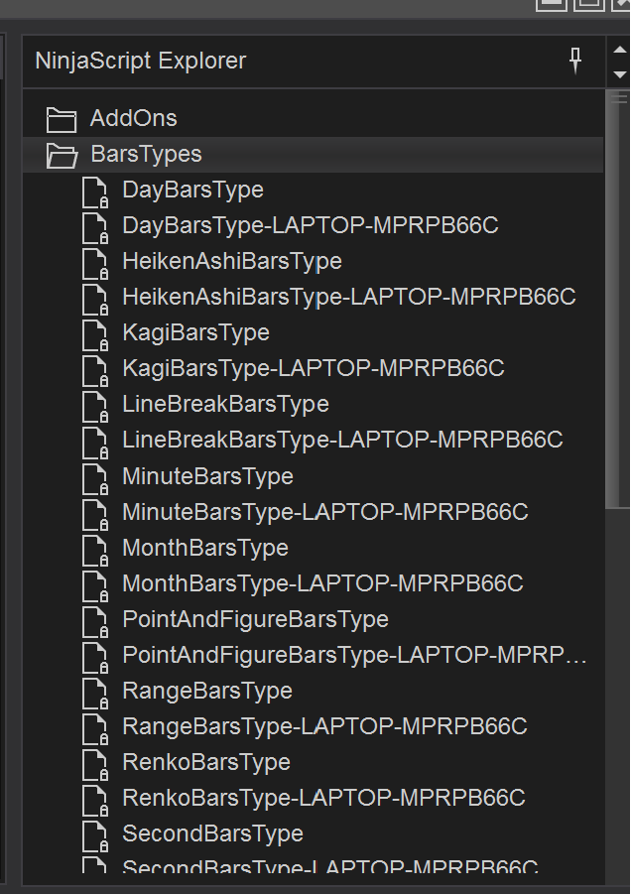
Task: Select the RangeBarsType script
Action: (207, 691)
